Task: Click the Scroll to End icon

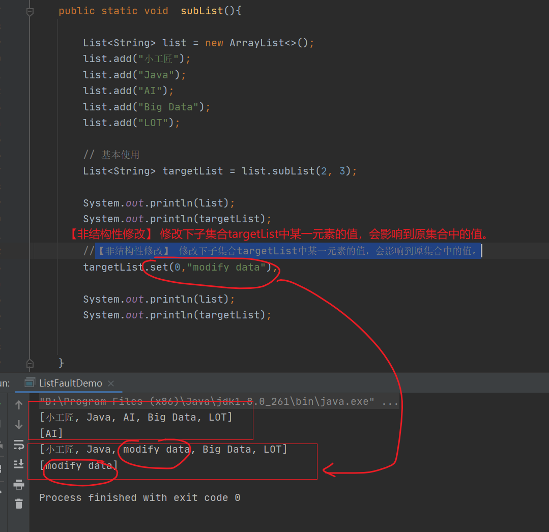Action: [x=19, y=464]
